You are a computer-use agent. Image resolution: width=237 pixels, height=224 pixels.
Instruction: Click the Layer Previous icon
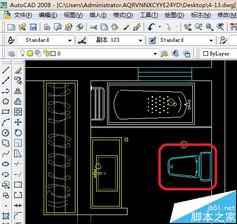pyautogui.click(x=175, y=54)
